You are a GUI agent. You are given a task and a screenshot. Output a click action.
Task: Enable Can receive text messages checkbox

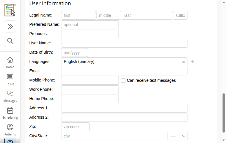point(123,81)
